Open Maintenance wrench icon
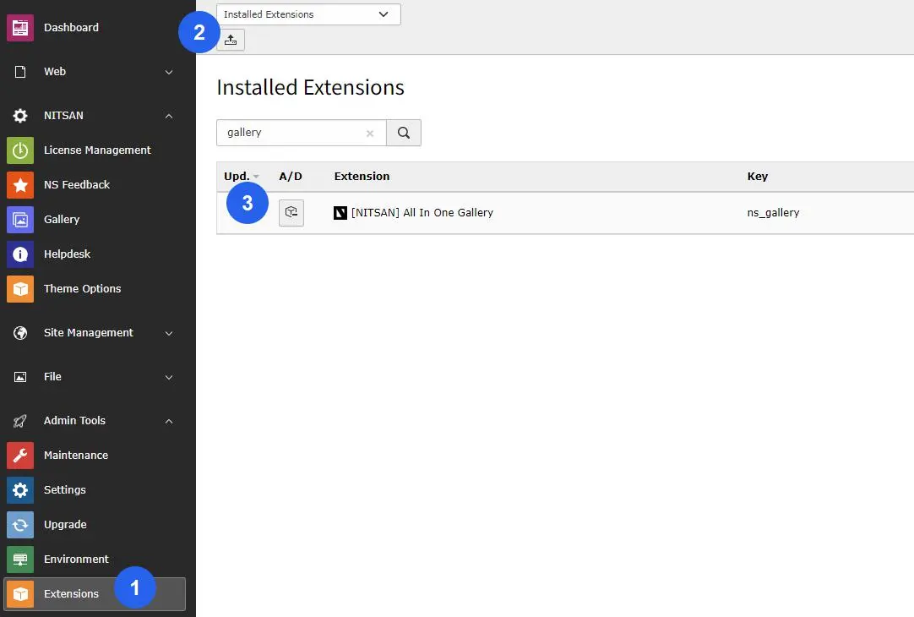This screenshot has height=617, width=914. 19,456
